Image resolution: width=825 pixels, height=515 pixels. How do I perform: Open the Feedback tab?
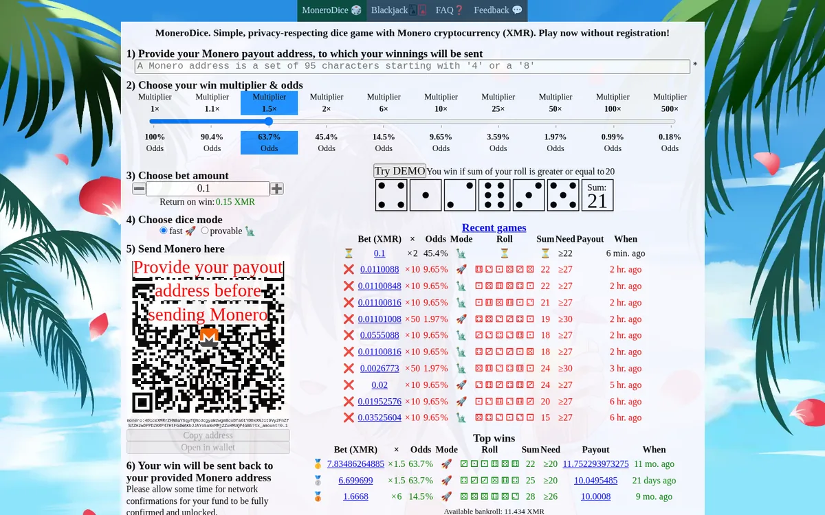pyautogui.click(x=498, y=10)
